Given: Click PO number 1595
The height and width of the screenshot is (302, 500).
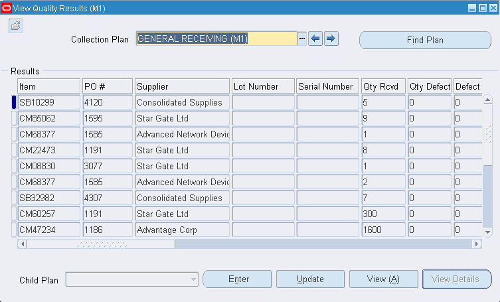Looking at the screenshot, I should pyautogui.click(x=108, y=118).
